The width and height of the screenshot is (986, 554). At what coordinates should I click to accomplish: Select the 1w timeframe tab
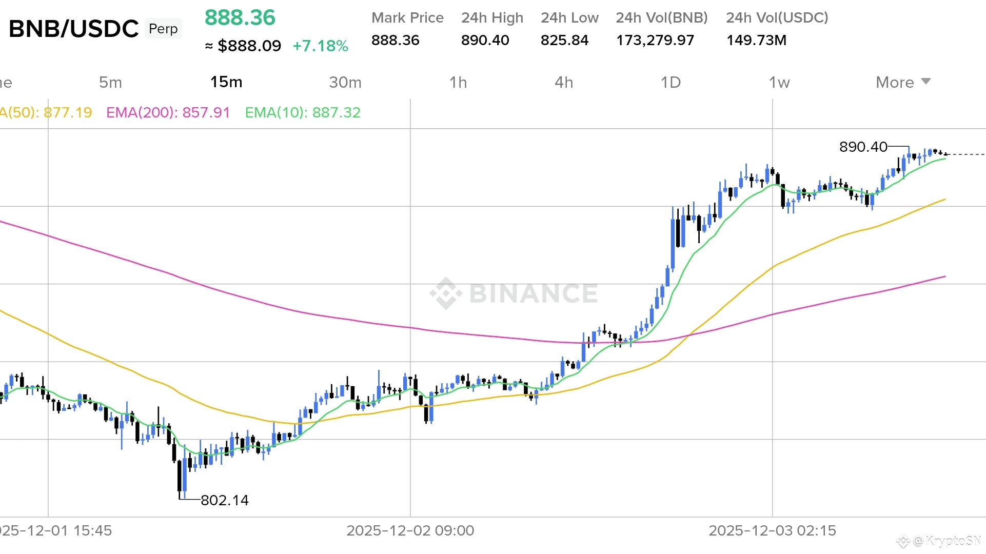779,82
